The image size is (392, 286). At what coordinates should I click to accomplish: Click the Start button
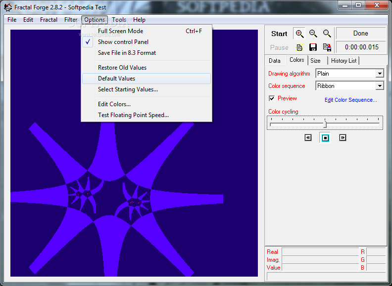point(279,34)
